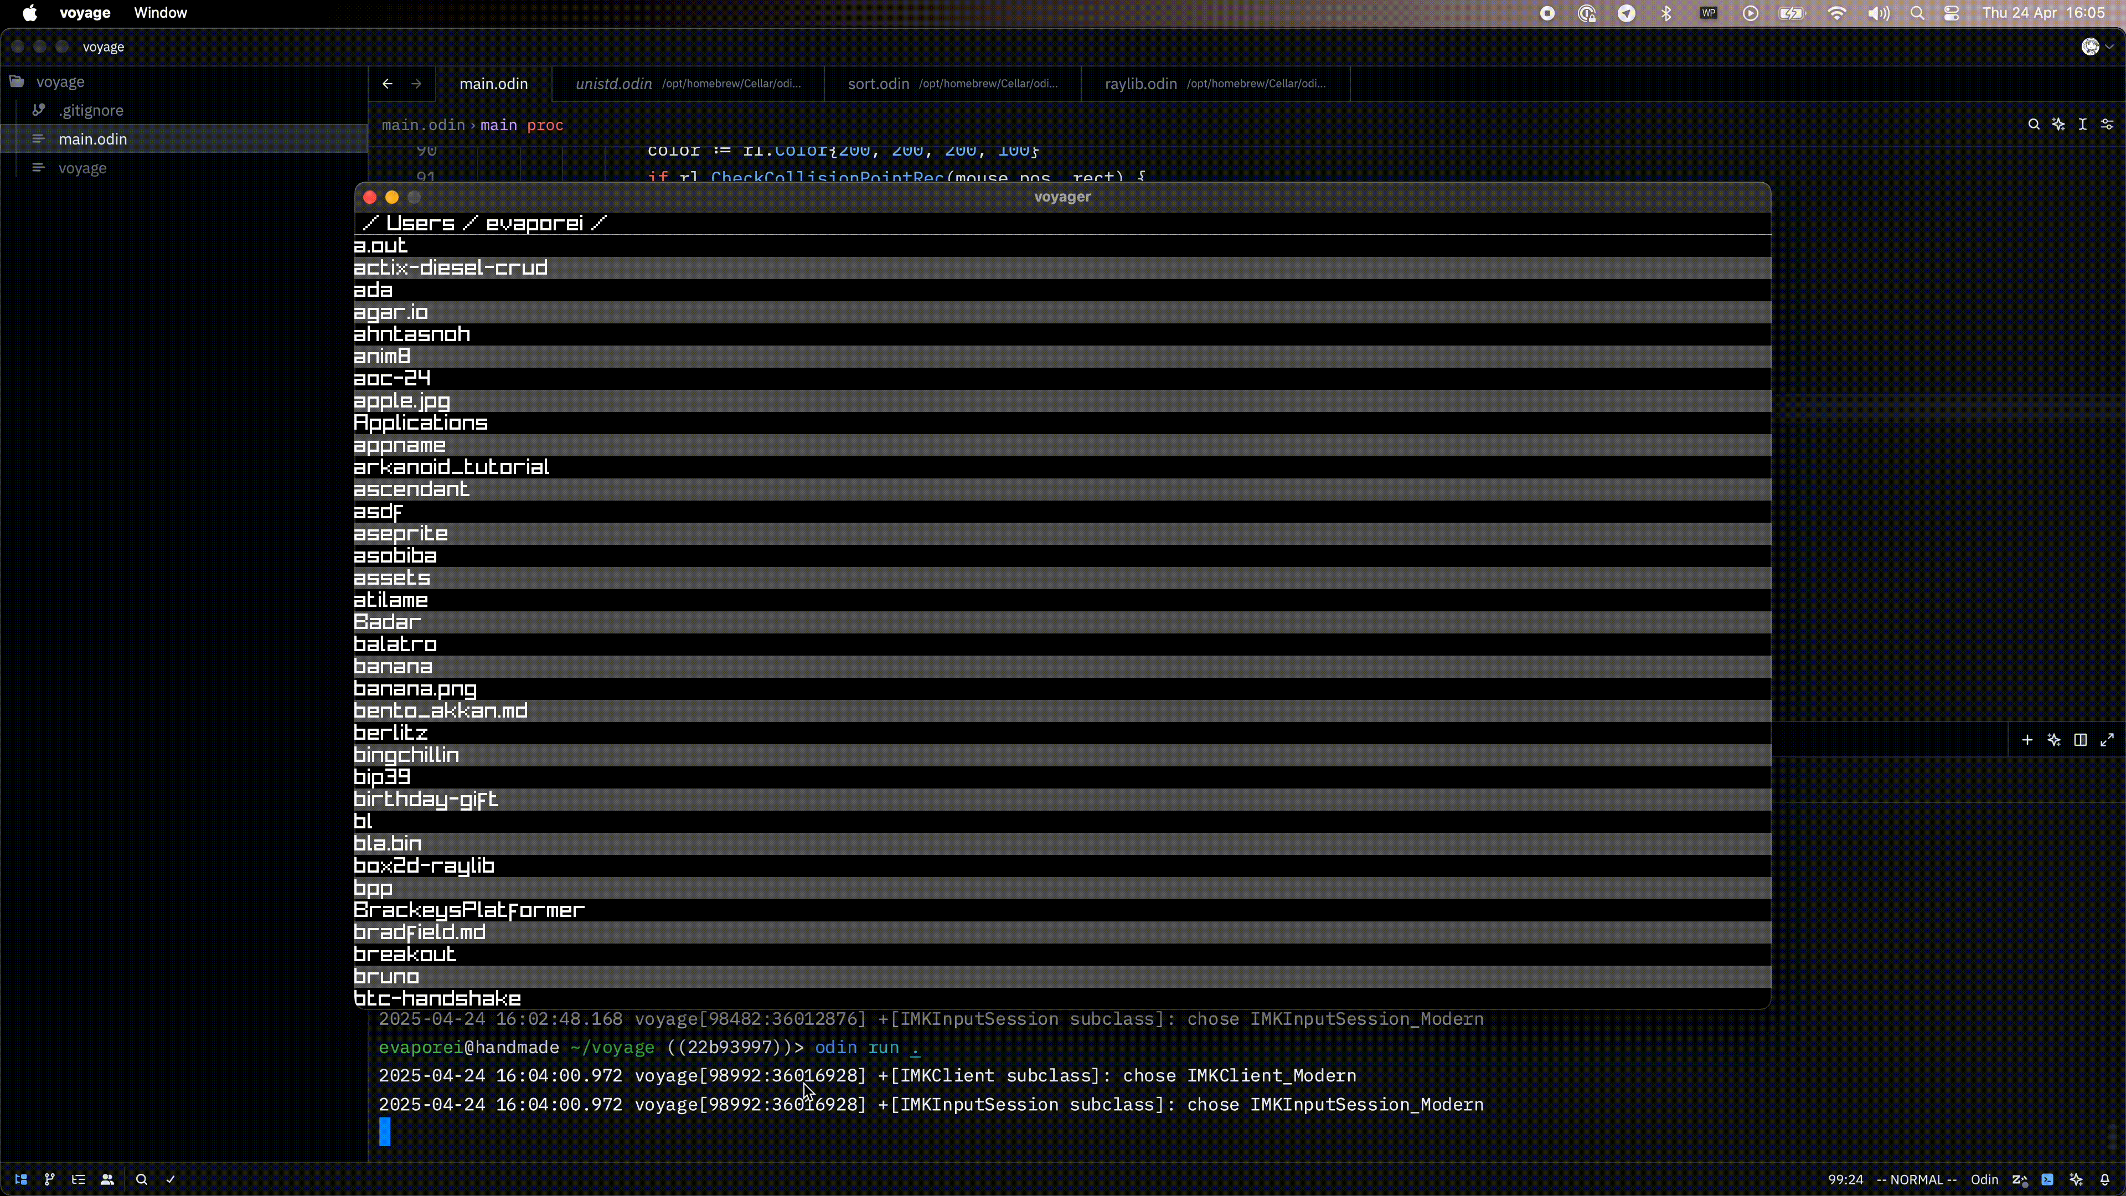The image size is (2126, 1196).
Task: Click the Zed edit prediction icon in status bar
Action: [x=2020, y=1179]
